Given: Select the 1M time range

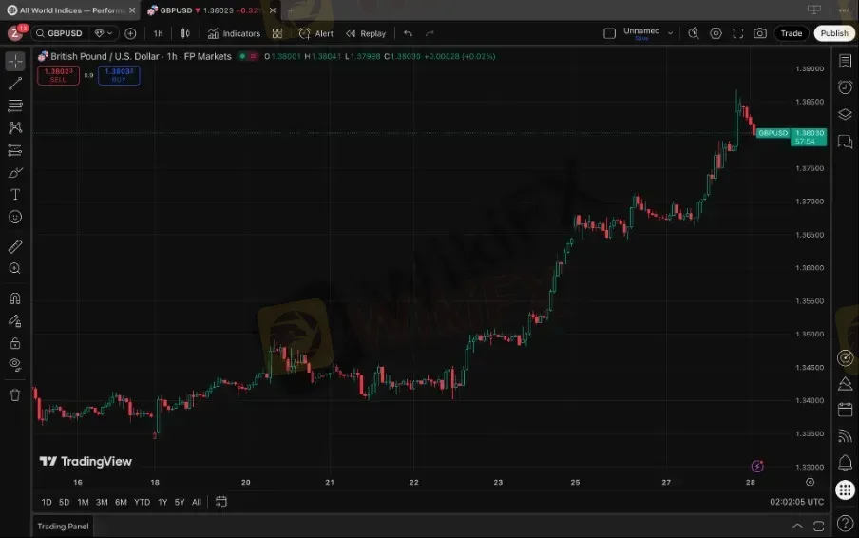Looking at the screenshot, I should 83,502.
